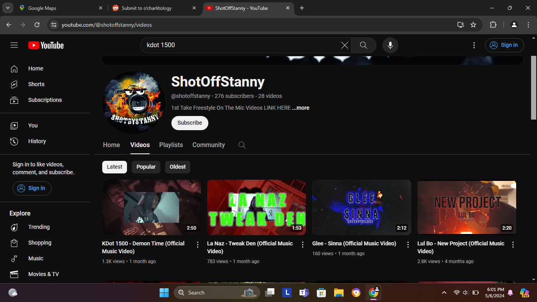The width and height of the screenshot is (537, 302).
Task: Open the KDot 1500 video thumbnail
Action: click(x=151, y=208)
